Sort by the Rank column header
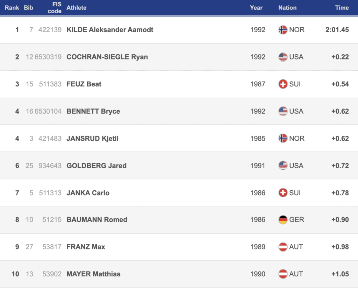The height and width of the screenshot is (289, 358). point(12,8)
